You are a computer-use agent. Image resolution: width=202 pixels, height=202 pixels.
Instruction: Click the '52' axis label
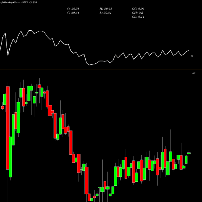192,56
